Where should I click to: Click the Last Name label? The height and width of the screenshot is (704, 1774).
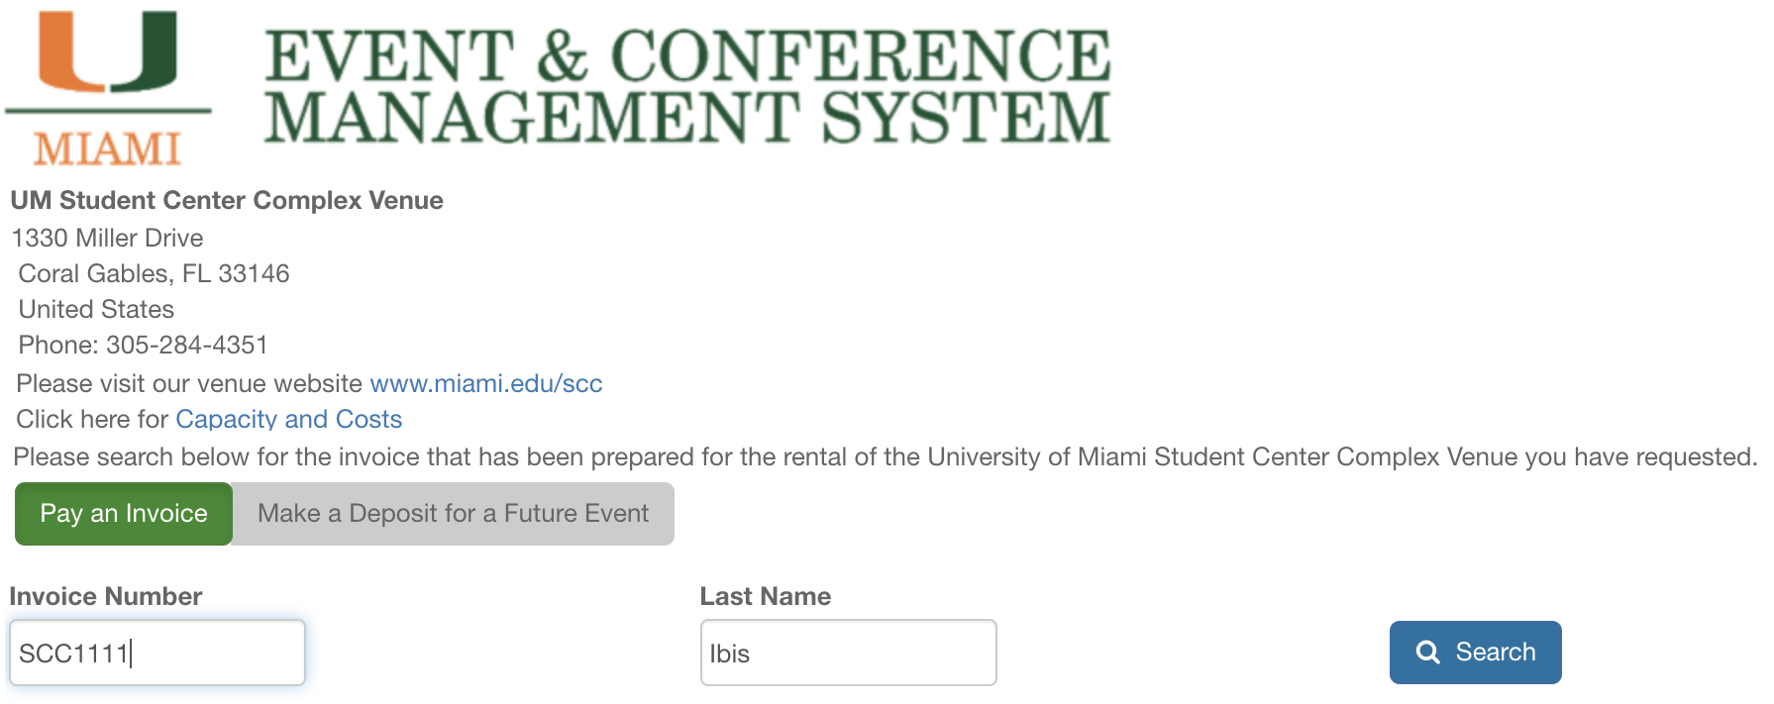point(766,596)
